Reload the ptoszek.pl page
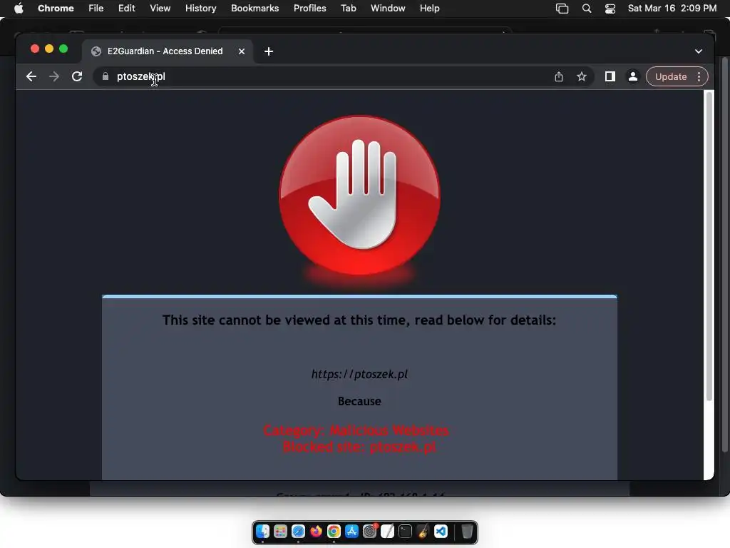The height and width of the screenshot is (548, 730). tap(77, 76)
